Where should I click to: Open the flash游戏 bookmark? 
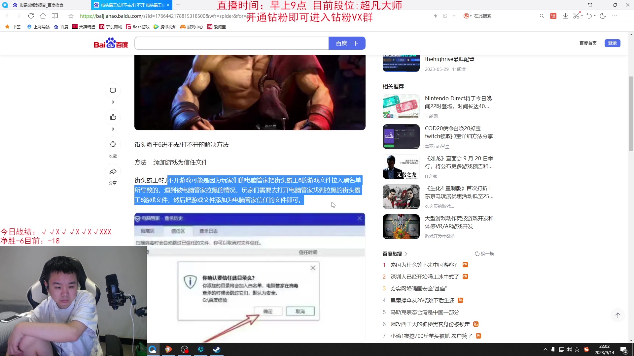coord(138,27)
